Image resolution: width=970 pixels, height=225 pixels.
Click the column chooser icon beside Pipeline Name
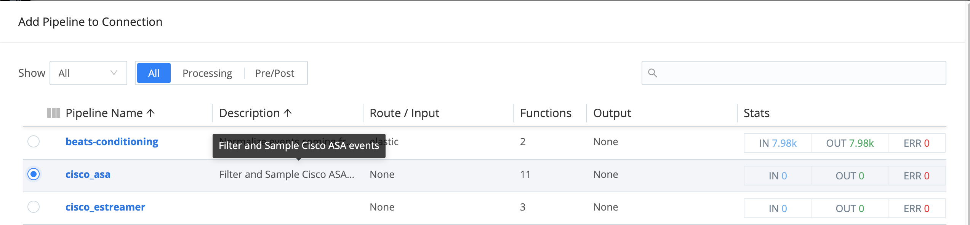point(54,113)
